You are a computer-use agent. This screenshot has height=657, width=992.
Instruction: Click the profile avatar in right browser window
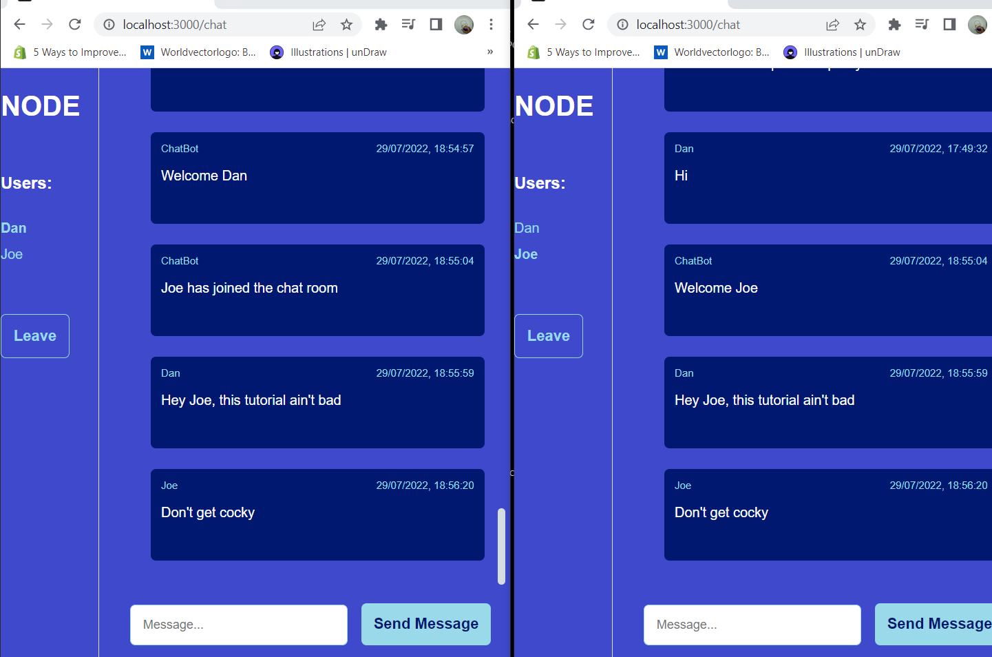(x=977, y=24)
